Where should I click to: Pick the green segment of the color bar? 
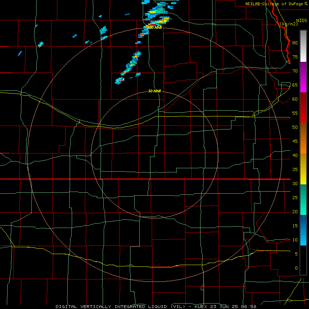tap(303, 199)
